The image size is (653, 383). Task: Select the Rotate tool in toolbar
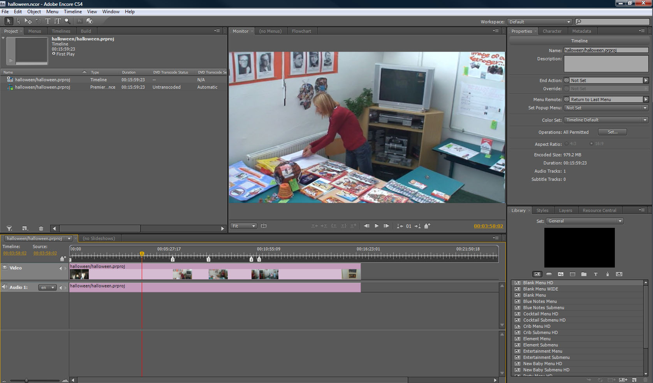(38, 21)
